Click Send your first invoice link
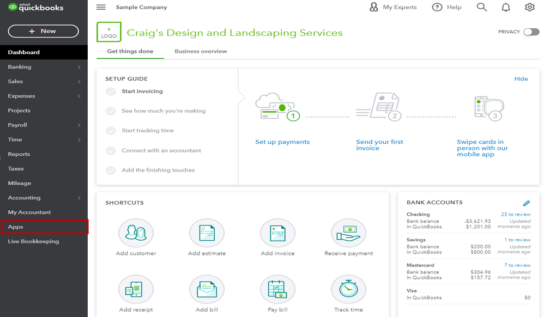544x317 pixels. tap(379, 145)
